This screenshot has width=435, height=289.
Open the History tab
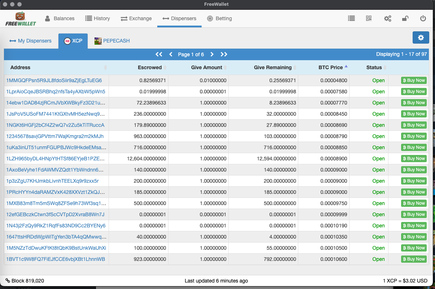pos(97,18)
